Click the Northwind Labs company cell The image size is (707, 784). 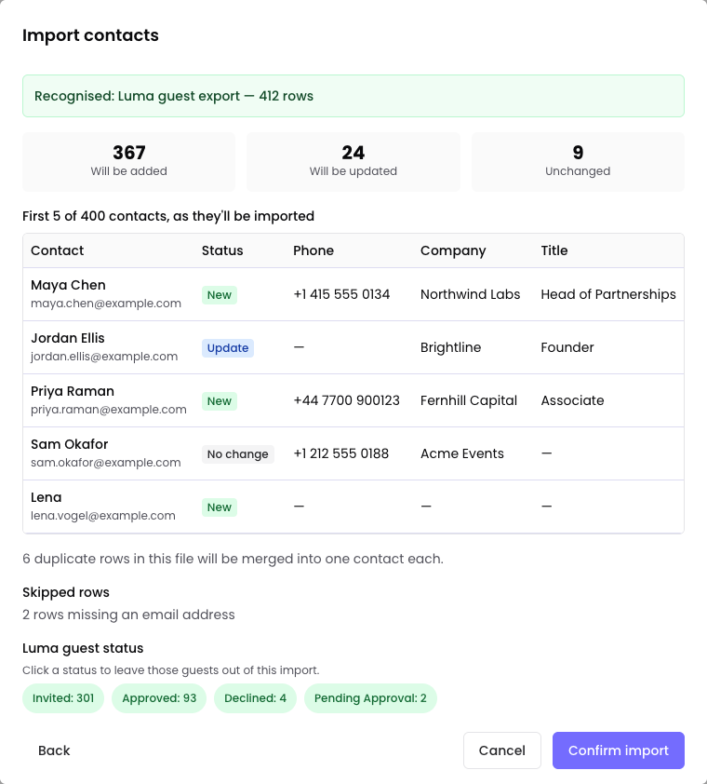[470, 294]
